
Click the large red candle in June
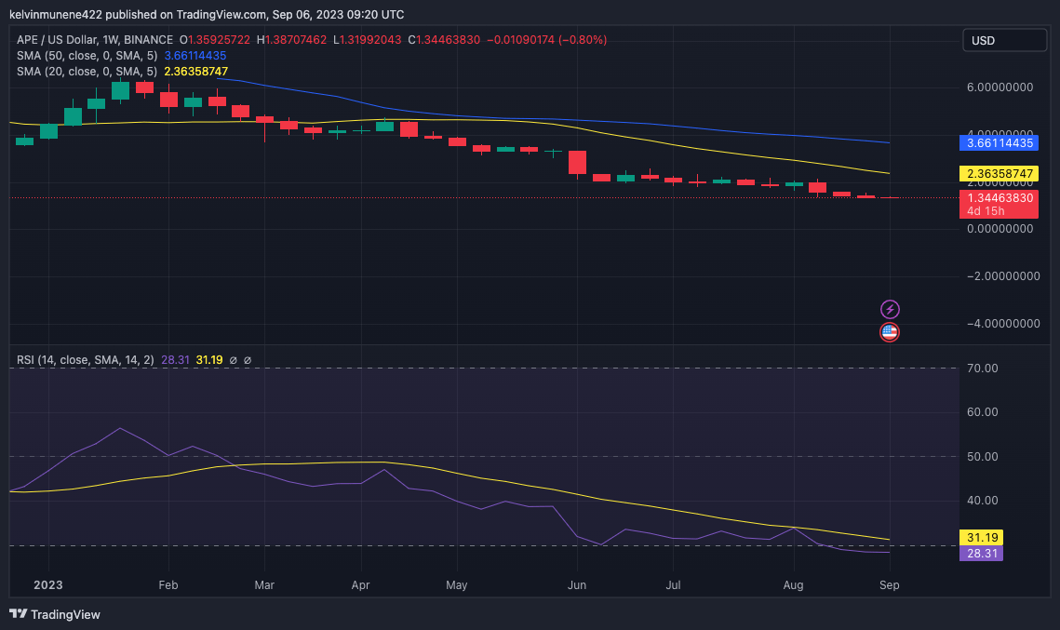pos(577,163)
